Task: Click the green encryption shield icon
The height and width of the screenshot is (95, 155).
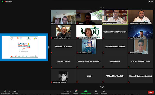Action: (x=3, y=2)
